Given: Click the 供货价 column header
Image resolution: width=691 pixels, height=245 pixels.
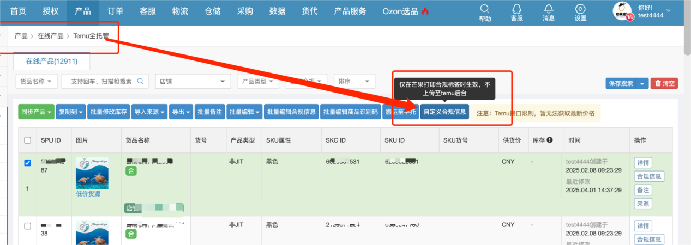Looking at the screenshot, I should [512, 140].
